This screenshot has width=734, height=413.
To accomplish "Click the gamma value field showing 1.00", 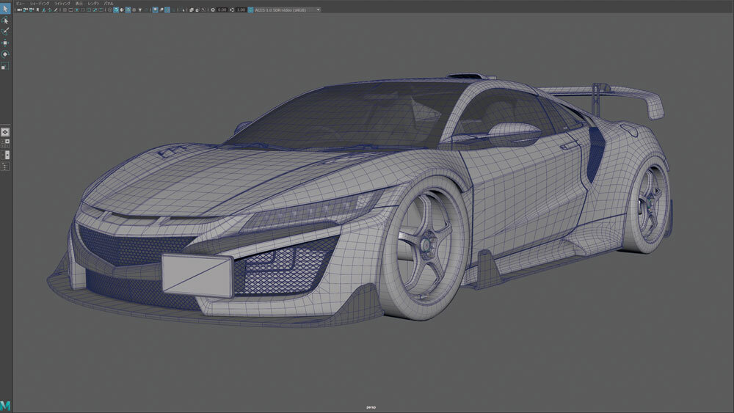I will 241,10.
